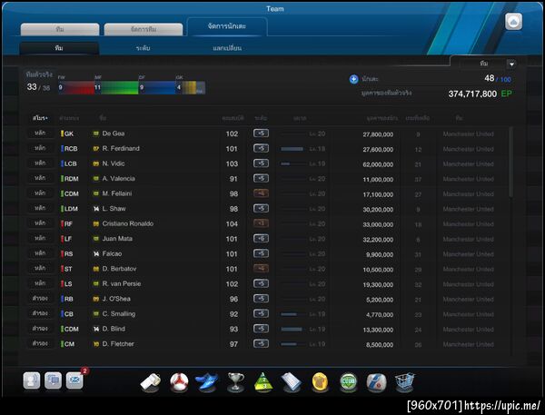This screenshot has height=415, width=545.
Task: Open the tactics clipboard icon
Action: pyautogui.click(x=292, y=381)
